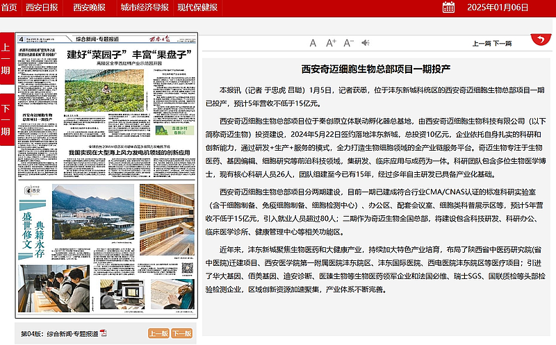Image resolution: width=556 pixels, height=345 pixels.
Task: Click the ancient manuscript photo
Action: [172, 294]
